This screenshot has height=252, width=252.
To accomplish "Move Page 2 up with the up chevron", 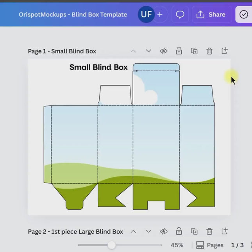I will 133,232.
